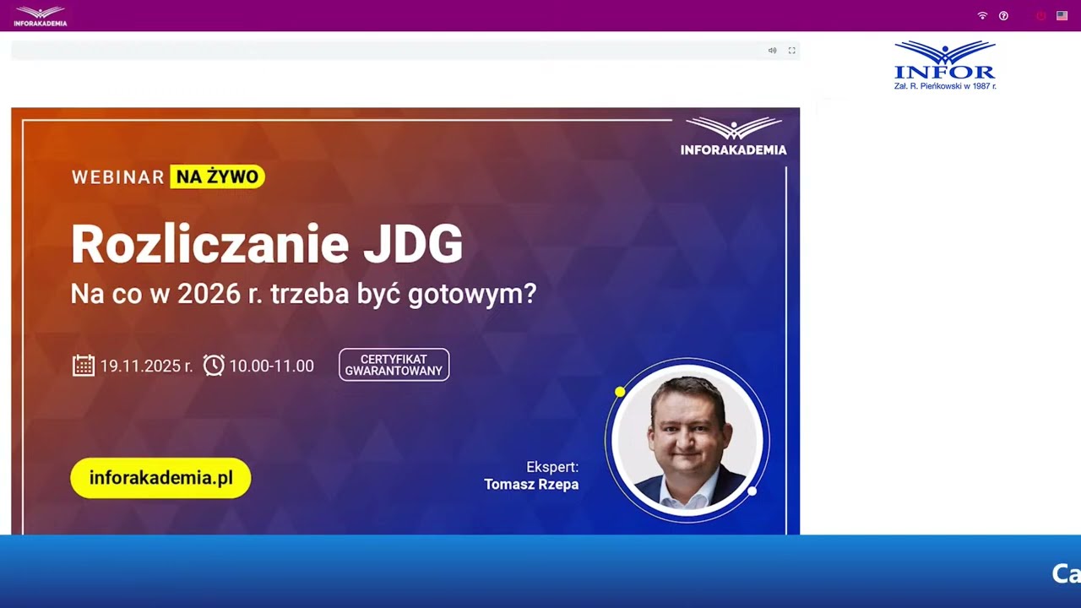Click the red power logout icon
Screen dimensions: 1081x608
coord(1040,16)
